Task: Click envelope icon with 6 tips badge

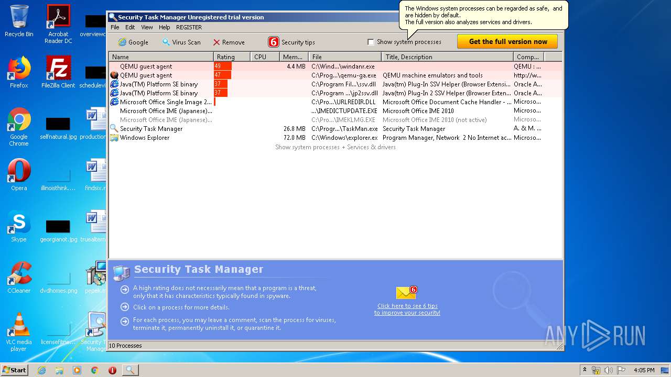Action: pyautogui.click(x=407, y=293)
